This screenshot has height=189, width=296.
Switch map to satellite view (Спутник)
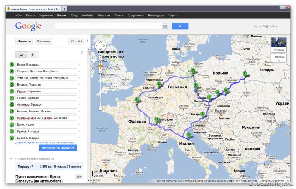(x=279, y=49)
